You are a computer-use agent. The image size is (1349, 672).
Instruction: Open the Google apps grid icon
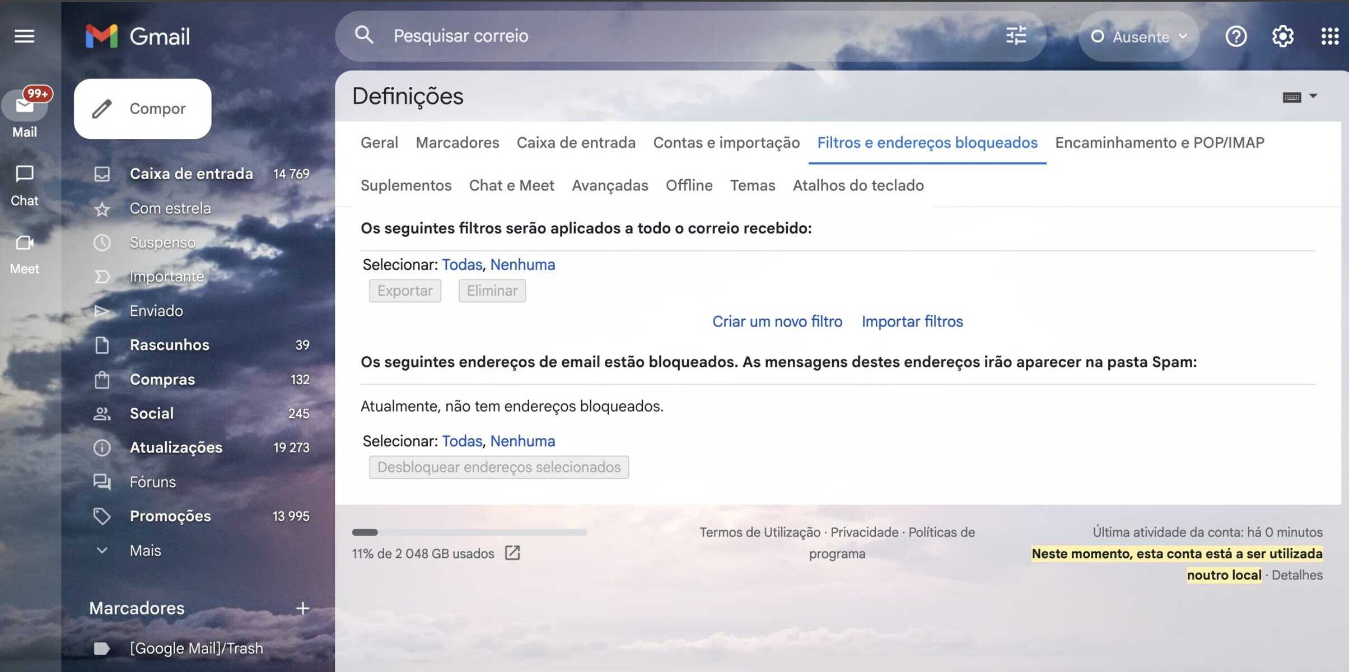[x=1329, y=36]
